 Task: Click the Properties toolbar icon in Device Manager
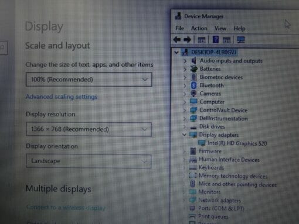point(202,40)
